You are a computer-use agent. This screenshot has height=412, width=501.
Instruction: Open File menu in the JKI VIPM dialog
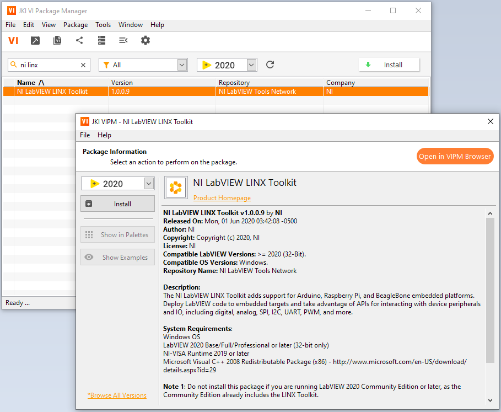point(85,135)
